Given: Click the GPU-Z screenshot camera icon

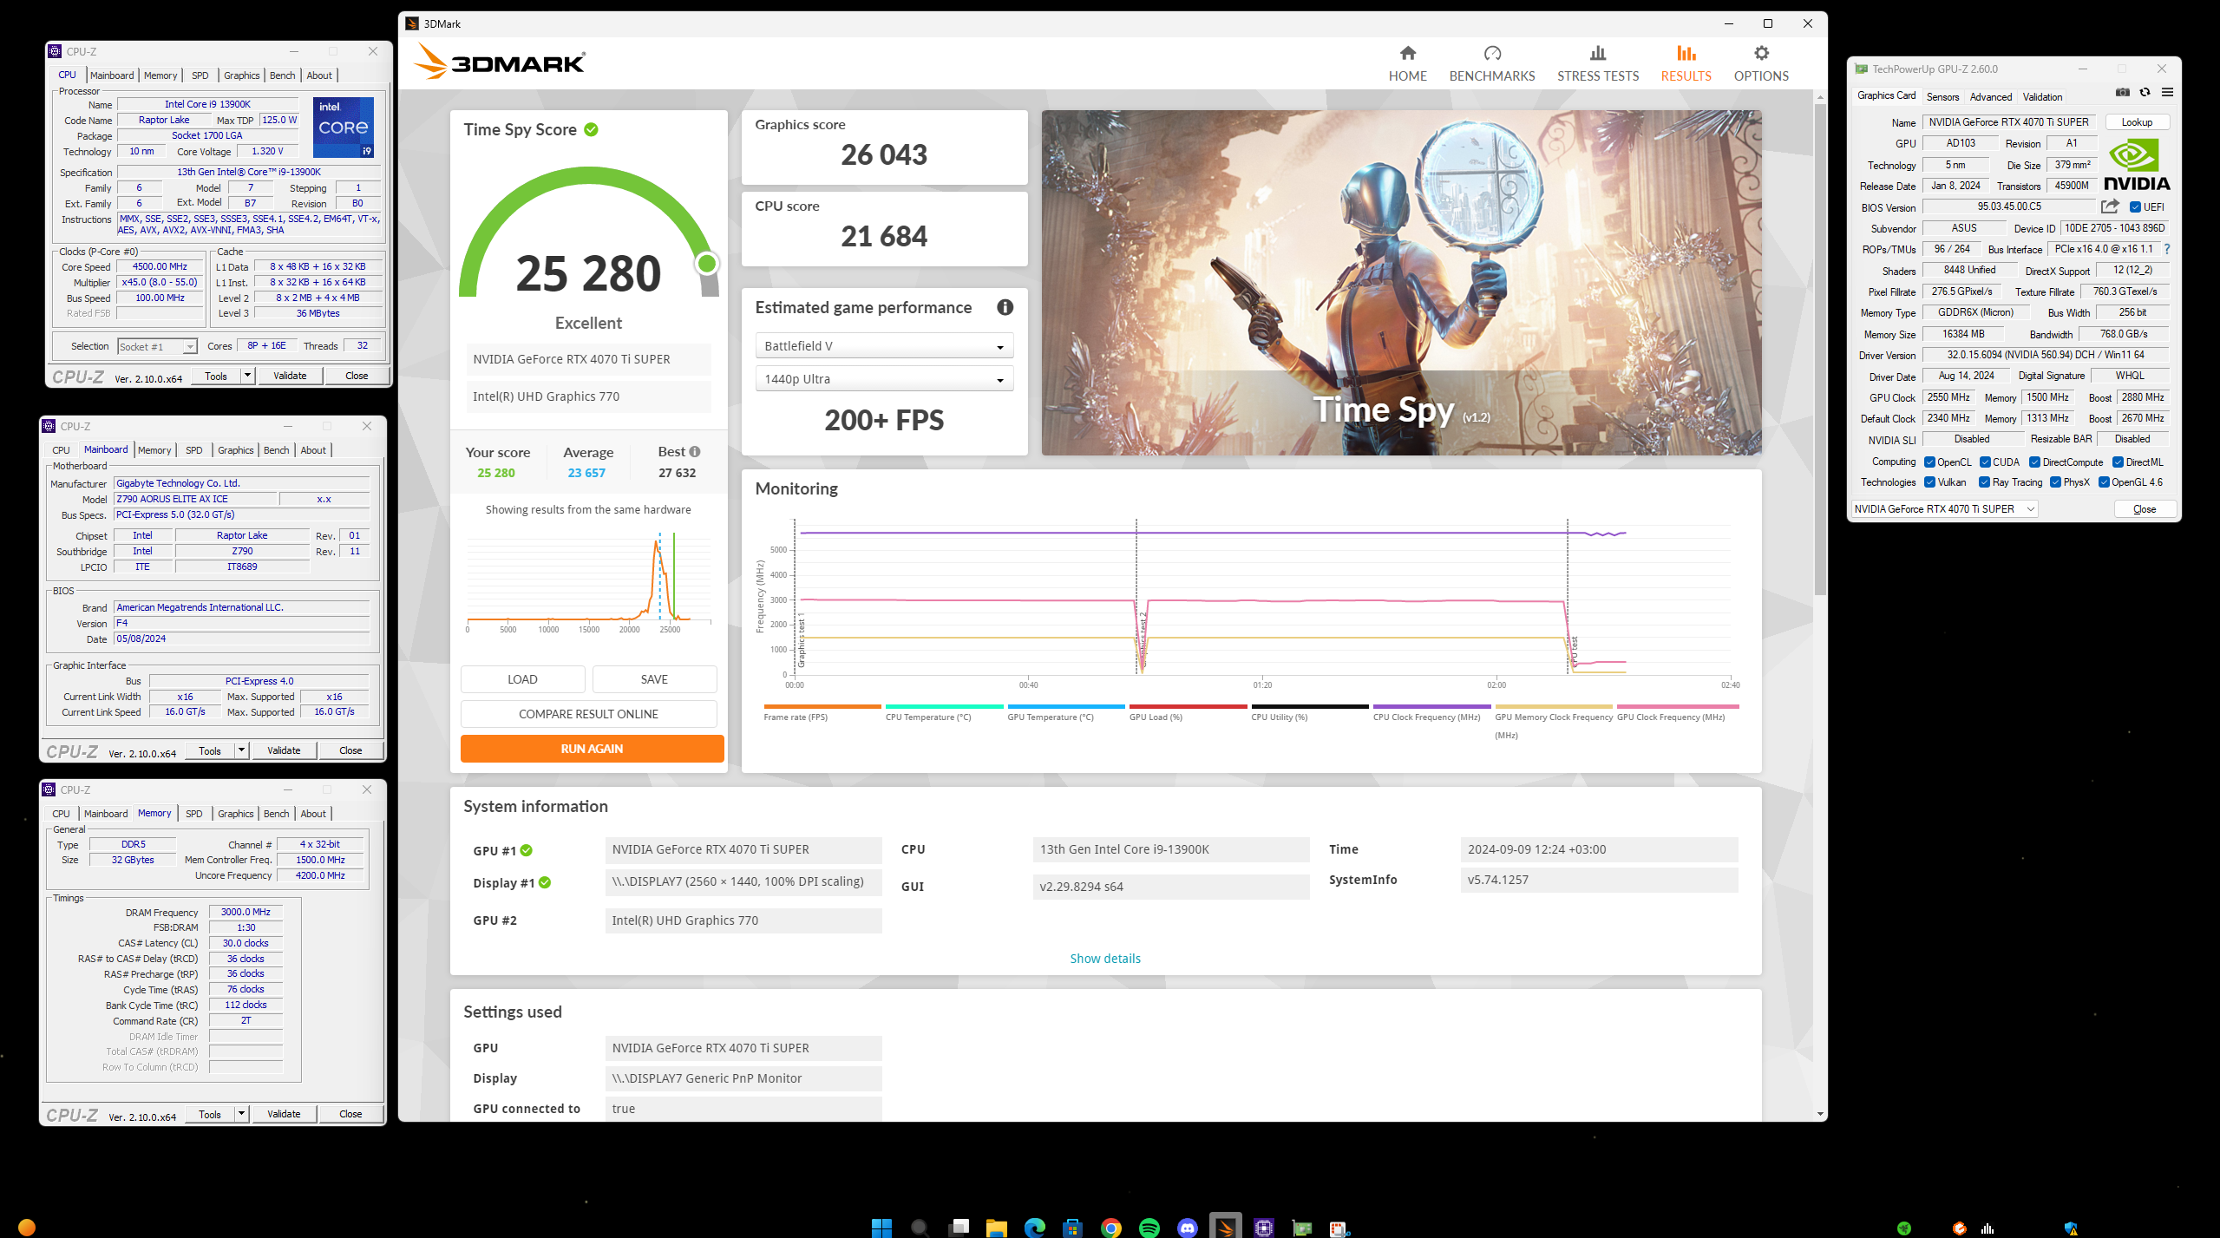Looking at the screenshot, I should tap(2122, 93).
